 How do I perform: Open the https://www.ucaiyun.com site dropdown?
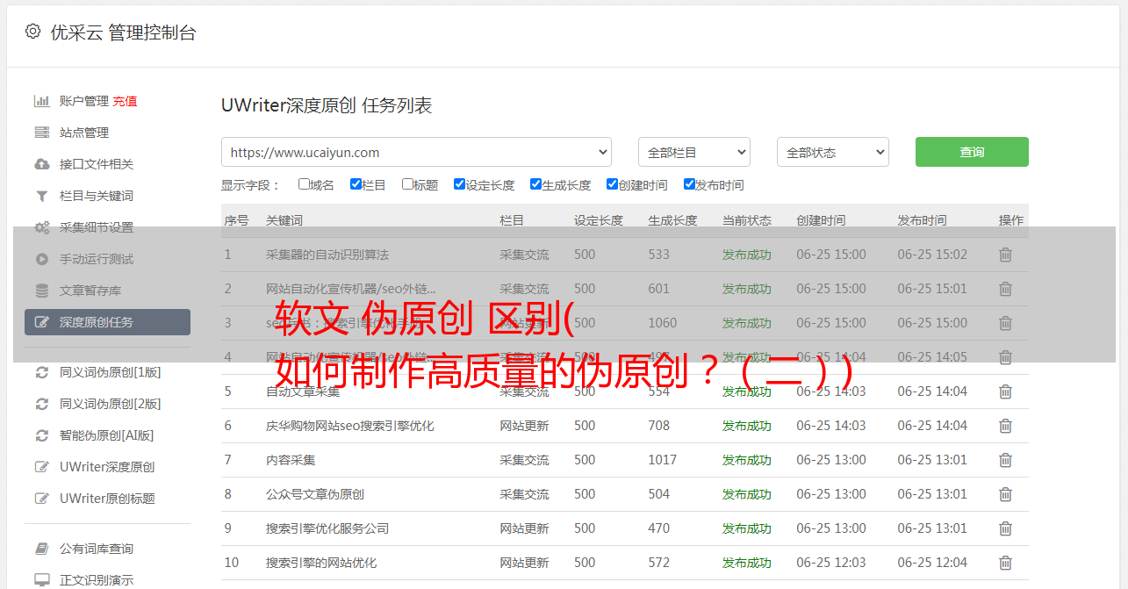pos(417,152)
